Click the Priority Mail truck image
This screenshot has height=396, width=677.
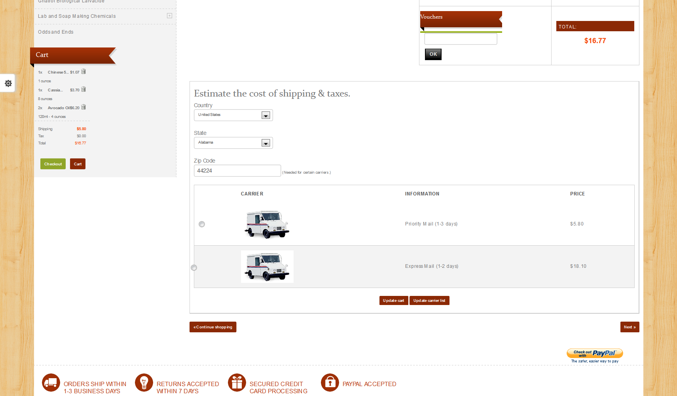(267, 224)
